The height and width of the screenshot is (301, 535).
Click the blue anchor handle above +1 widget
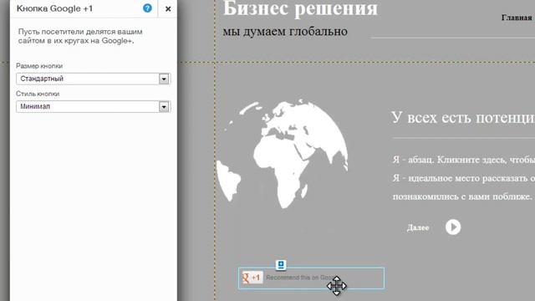click(x=281, y=265)
